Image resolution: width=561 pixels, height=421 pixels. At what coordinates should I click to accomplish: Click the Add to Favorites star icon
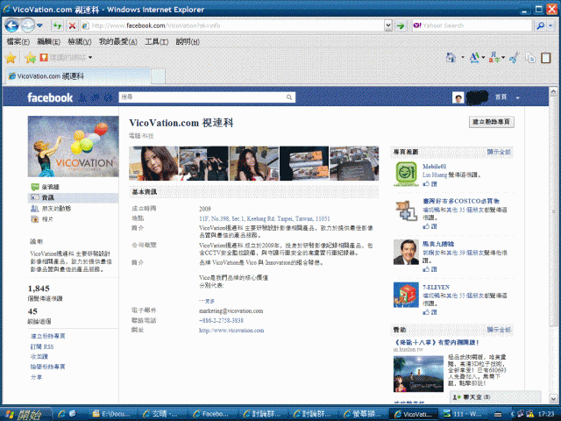tap(31, 57)
